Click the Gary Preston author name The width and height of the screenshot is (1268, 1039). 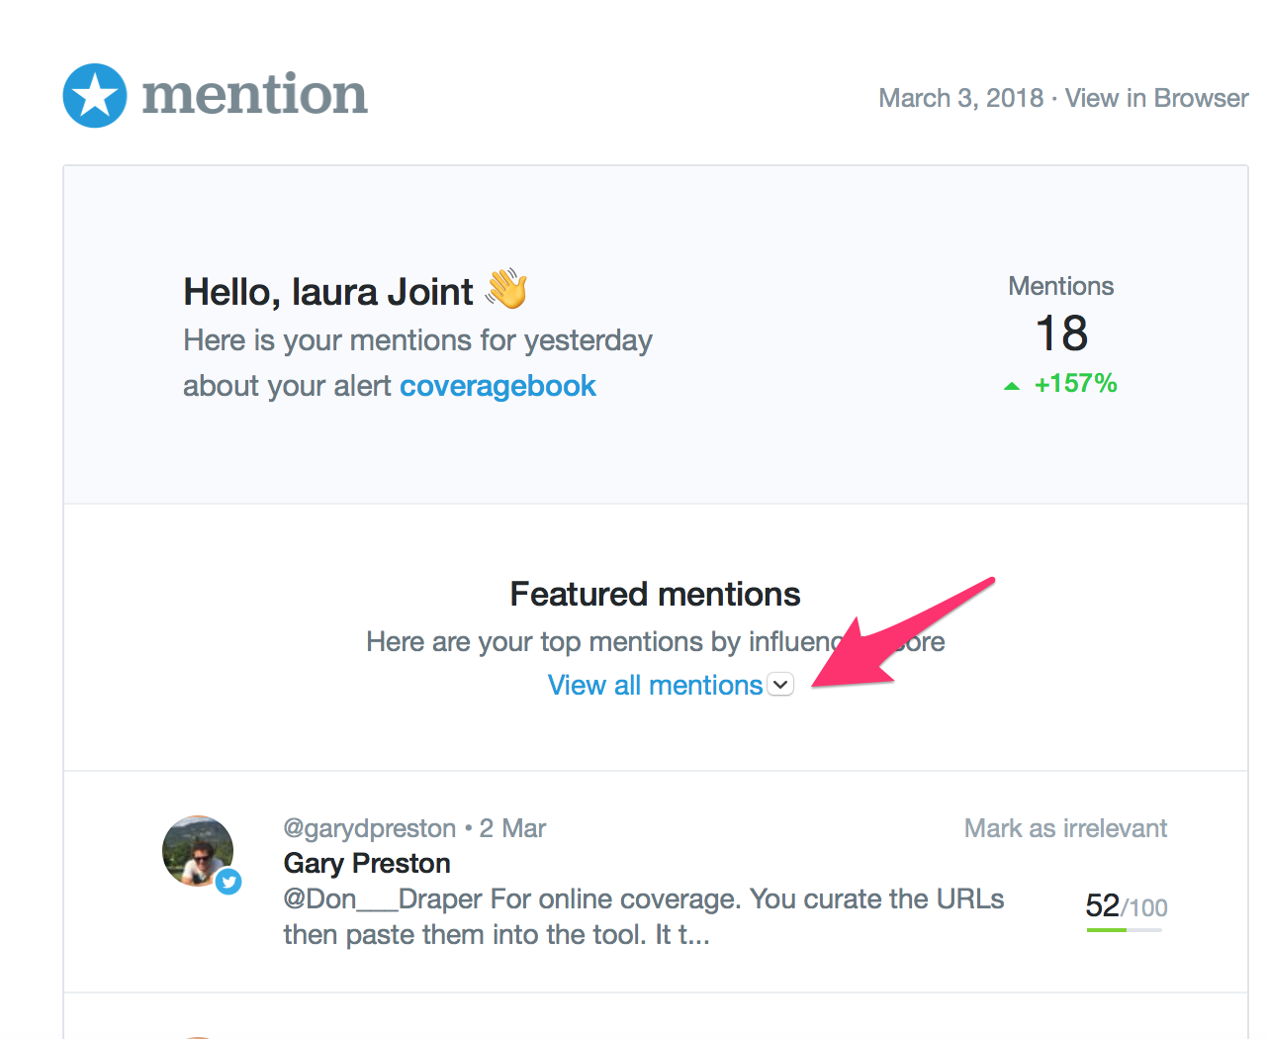(366, 863)
